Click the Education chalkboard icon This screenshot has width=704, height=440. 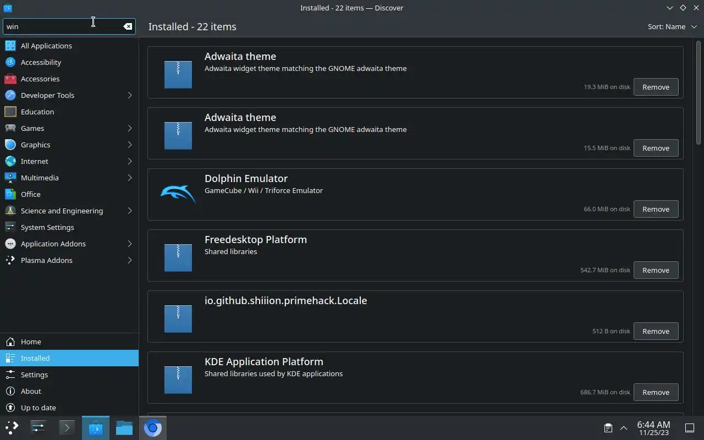pyautogui.click(x=10, y=112)
